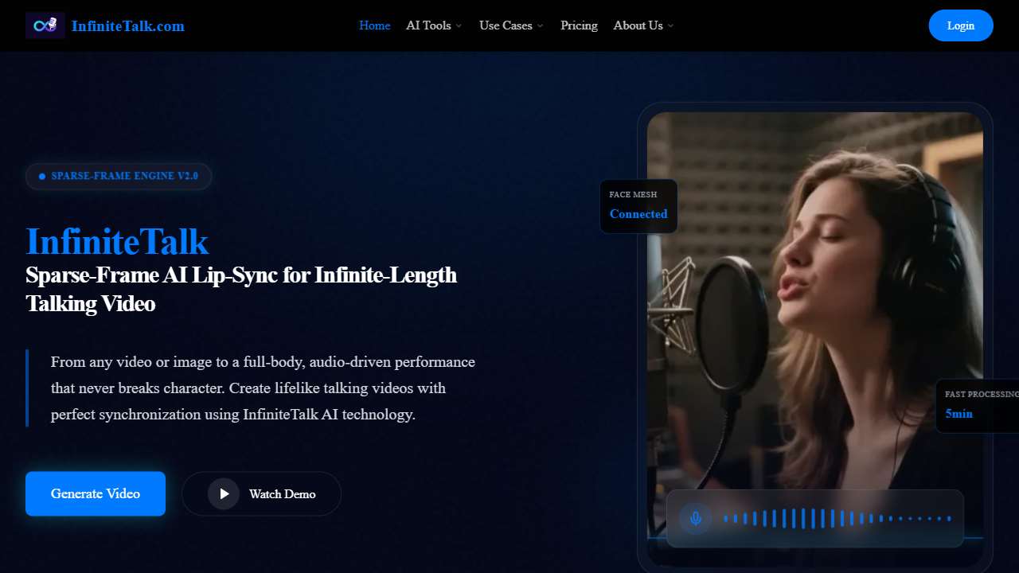Select Home in the navigation bar
Screen dimensions: 1019x573
pyautogui.click(x=374, y=25)
